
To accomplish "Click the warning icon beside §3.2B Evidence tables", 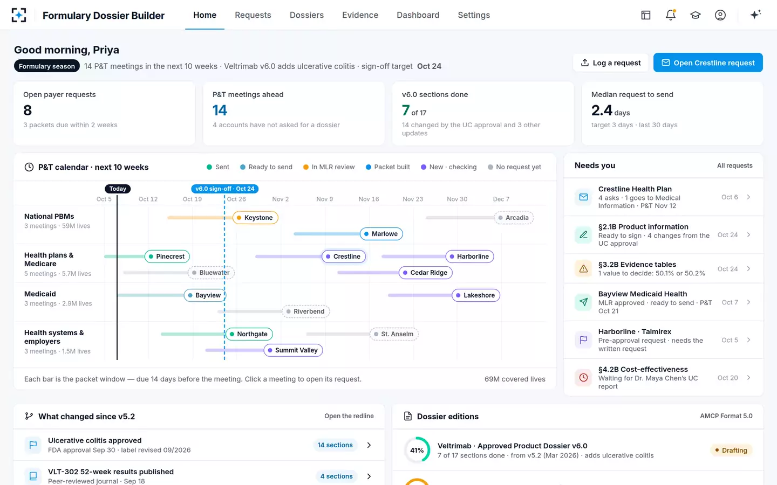I will pyautogui.click(x=583, y=268).
